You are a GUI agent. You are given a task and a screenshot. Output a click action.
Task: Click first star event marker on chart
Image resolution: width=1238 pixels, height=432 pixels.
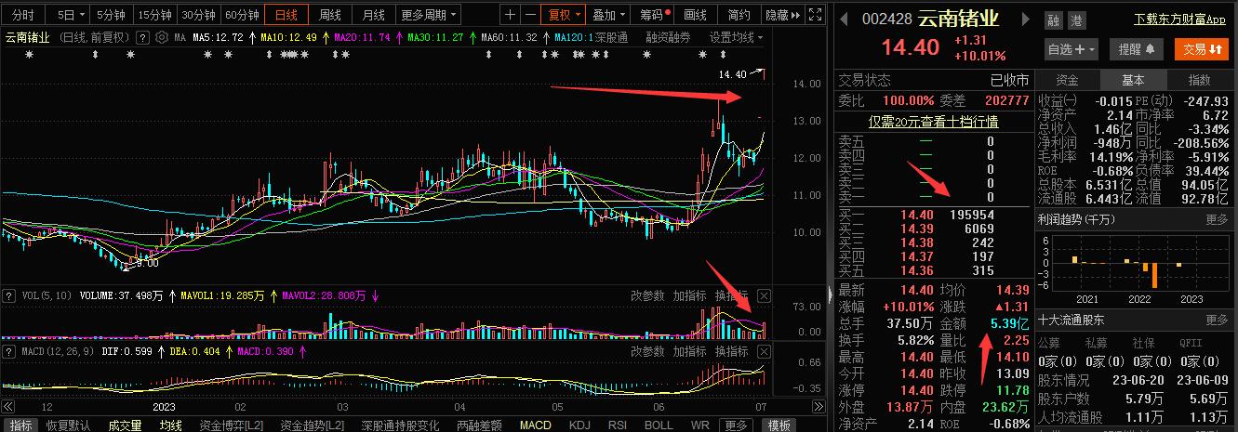pyautogui.click(x=28, y=56)
